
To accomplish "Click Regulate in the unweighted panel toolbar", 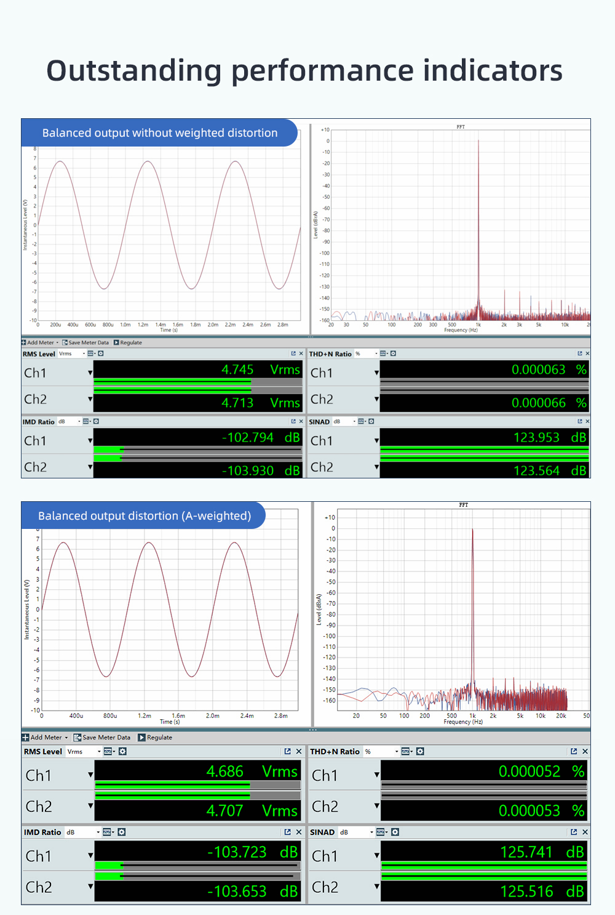I will 128,342.
